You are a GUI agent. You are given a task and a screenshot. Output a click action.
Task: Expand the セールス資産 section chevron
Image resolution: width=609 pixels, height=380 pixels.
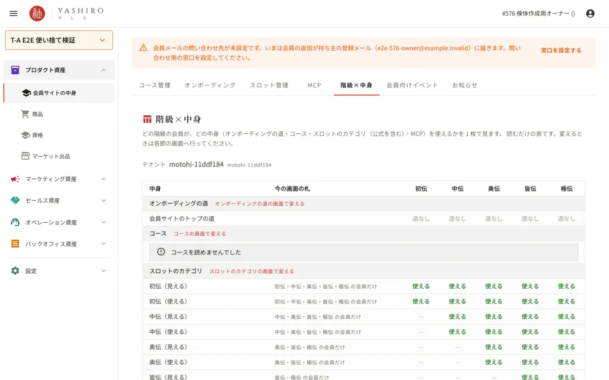coord(103,201)
